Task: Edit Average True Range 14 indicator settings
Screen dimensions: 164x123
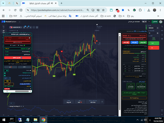Action: (x=22, y=106)
